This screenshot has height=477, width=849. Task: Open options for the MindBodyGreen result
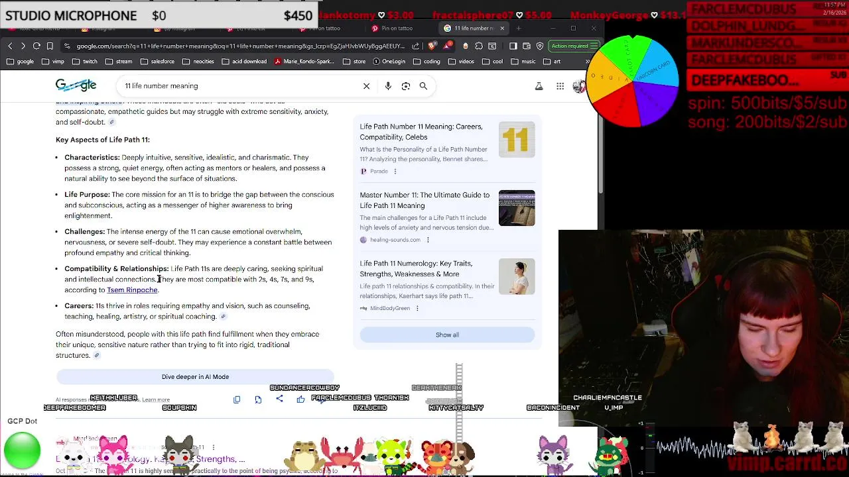click(x=417, y=308)
